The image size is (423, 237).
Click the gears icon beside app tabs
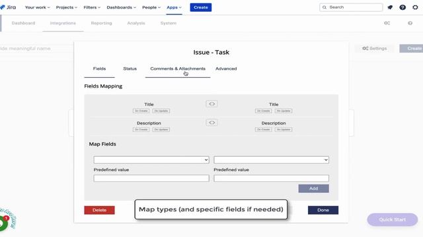pos(387,23)
